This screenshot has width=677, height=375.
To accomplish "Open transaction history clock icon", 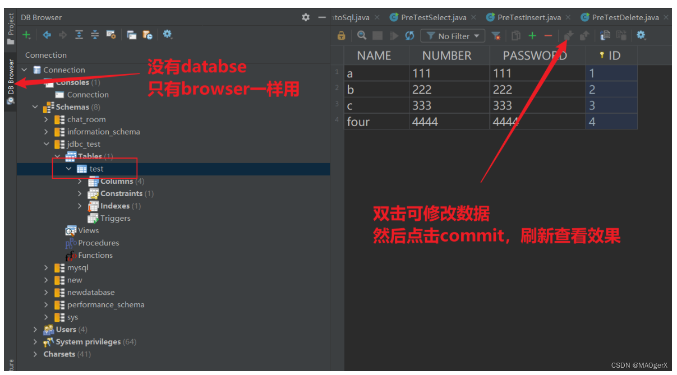I will 148,35.
